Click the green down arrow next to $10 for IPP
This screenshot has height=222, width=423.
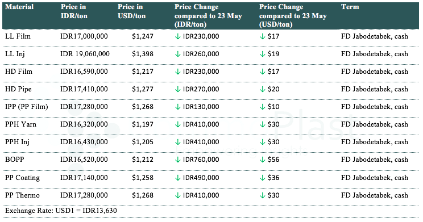pos(262,107)
